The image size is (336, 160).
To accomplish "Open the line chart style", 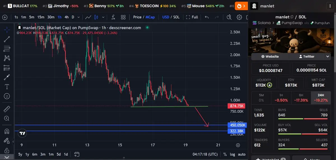I will click(x=88, y=17).
